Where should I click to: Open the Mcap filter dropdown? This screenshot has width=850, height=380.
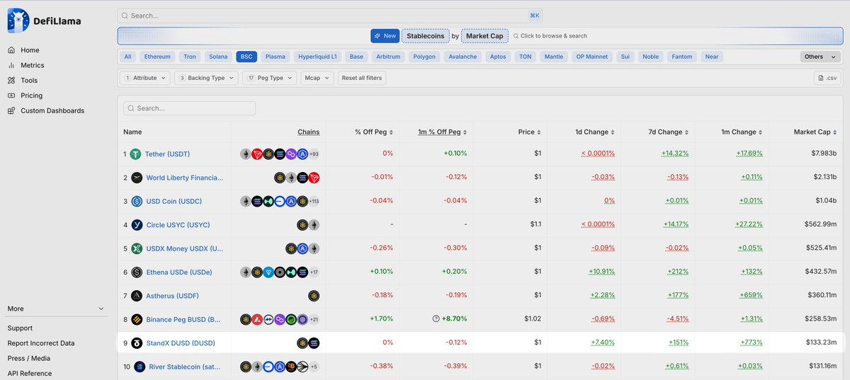pos(317,78)
